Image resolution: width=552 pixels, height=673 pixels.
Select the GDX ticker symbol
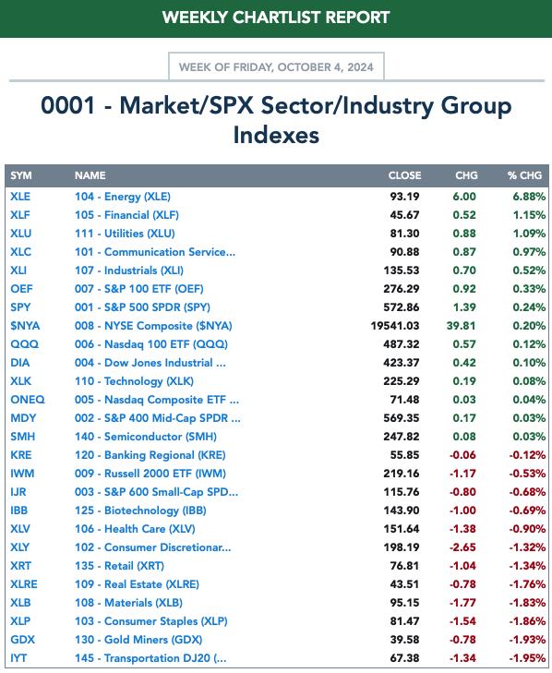click(x=22, y=640)
